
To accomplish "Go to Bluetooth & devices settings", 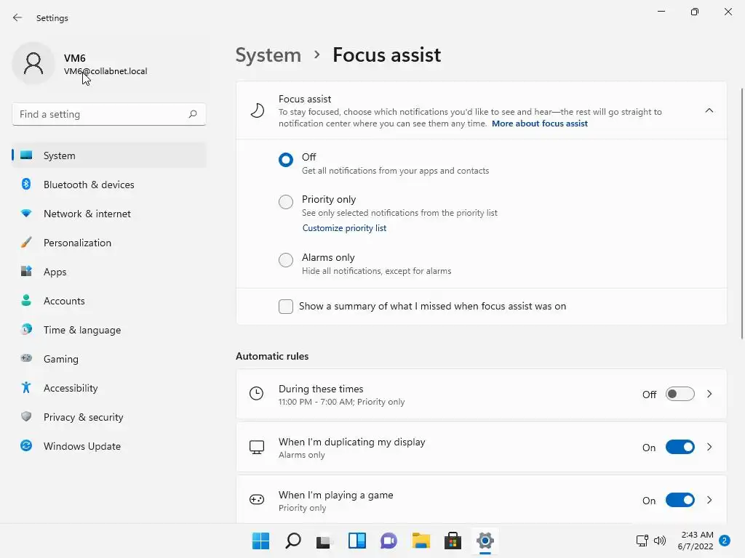I will 89,185.
